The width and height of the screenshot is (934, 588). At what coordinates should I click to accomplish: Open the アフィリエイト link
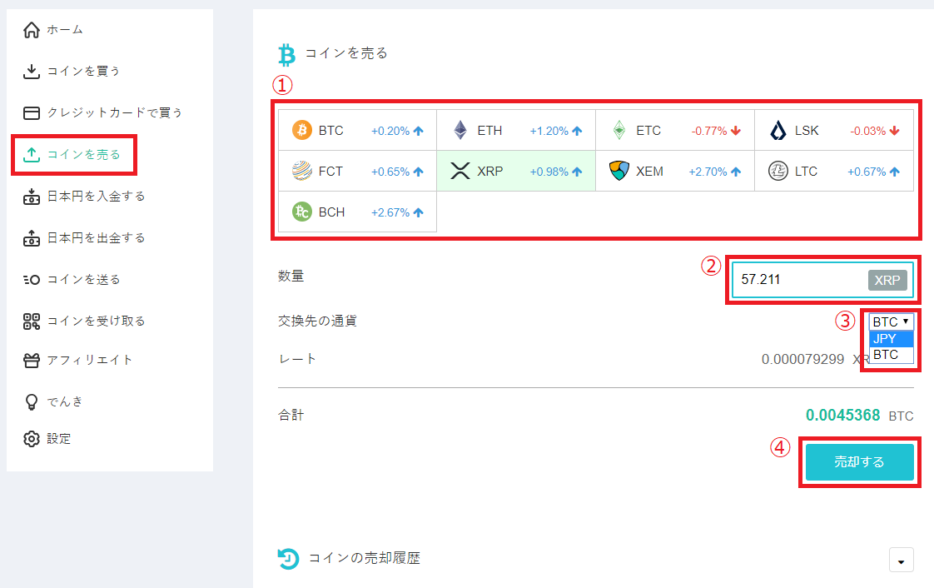[x=77, y=361]
